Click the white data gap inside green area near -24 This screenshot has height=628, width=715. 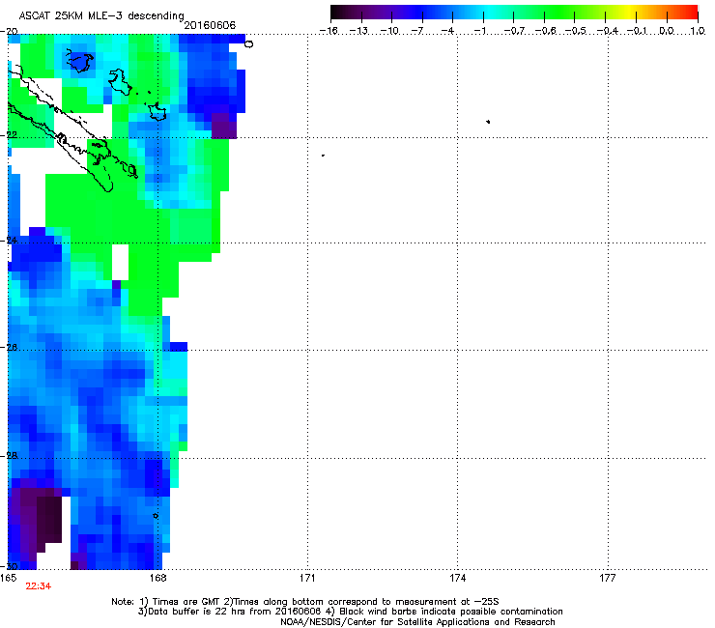tap(121, 262)
